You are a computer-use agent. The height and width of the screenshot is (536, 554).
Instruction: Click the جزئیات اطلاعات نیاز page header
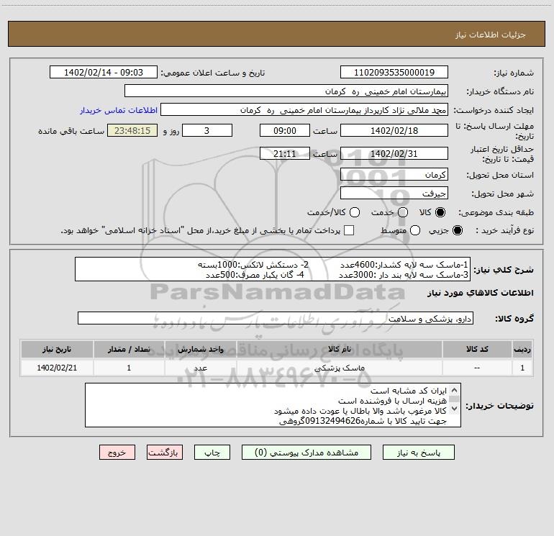491,35
